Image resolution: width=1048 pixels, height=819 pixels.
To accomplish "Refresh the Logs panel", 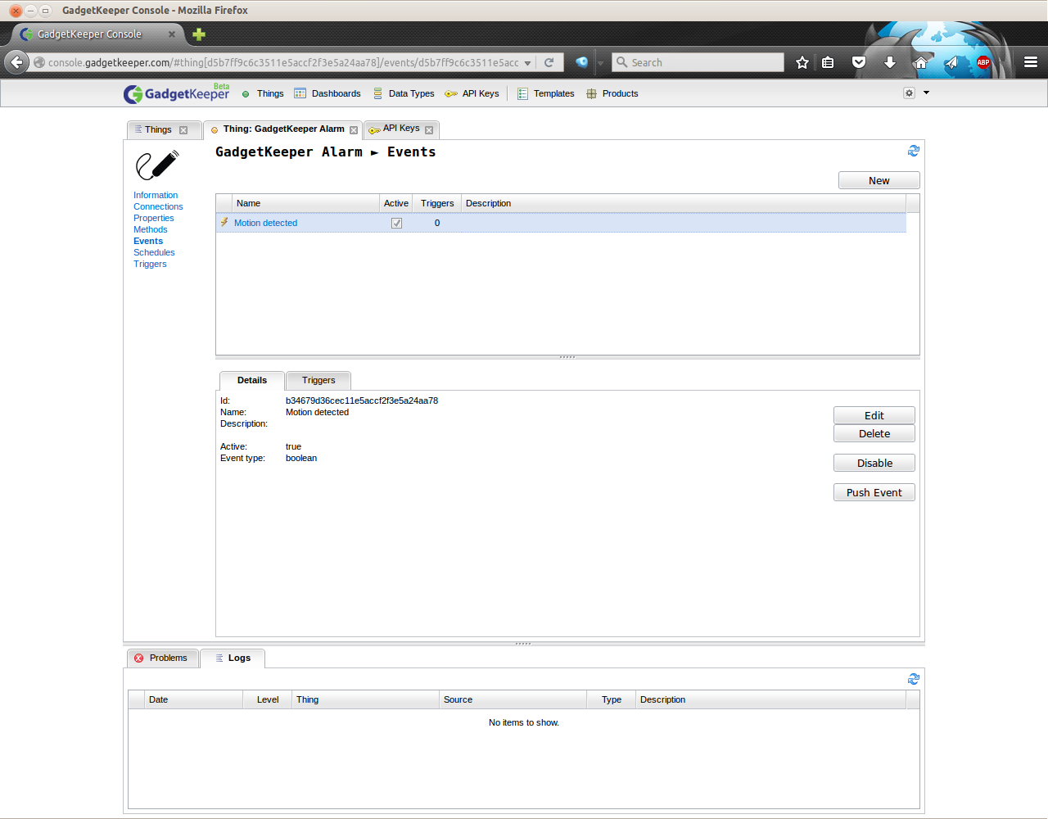I will tap(914, 679).
